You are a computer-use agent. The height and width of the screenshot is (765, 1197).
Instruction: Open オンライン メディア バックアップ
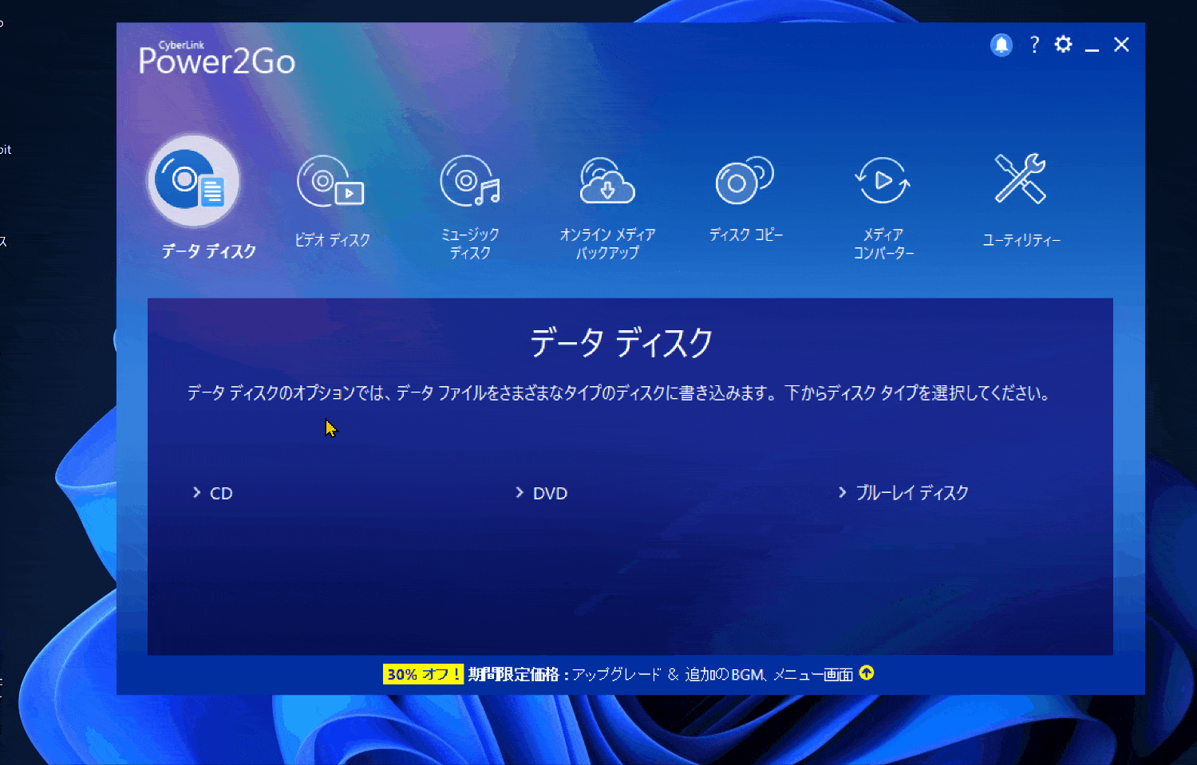[x=607, y=180]
